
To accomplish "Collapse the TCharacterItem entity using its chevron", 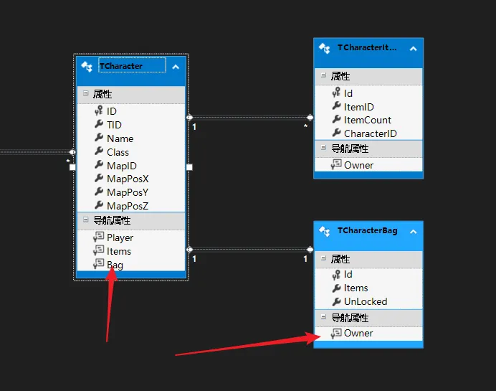I will 413,48.
